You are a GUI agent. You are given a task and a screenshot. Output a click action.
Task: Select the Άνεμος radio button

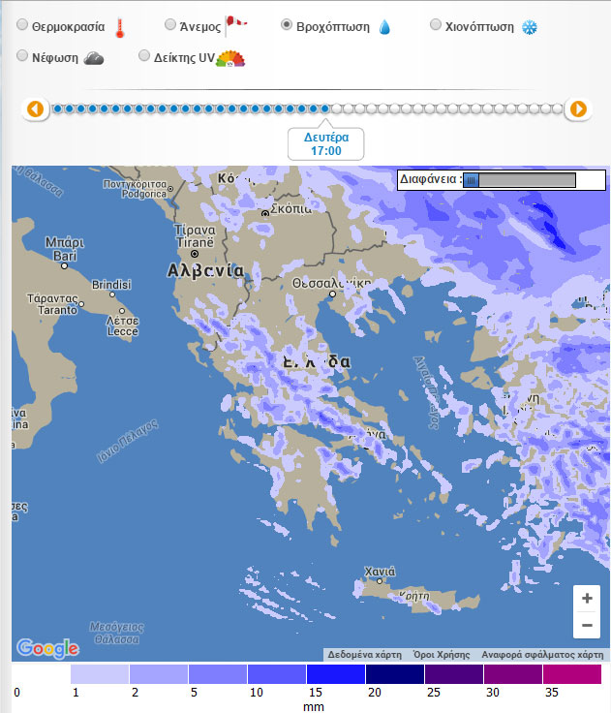pyautogui.click(x=170, y=25)
